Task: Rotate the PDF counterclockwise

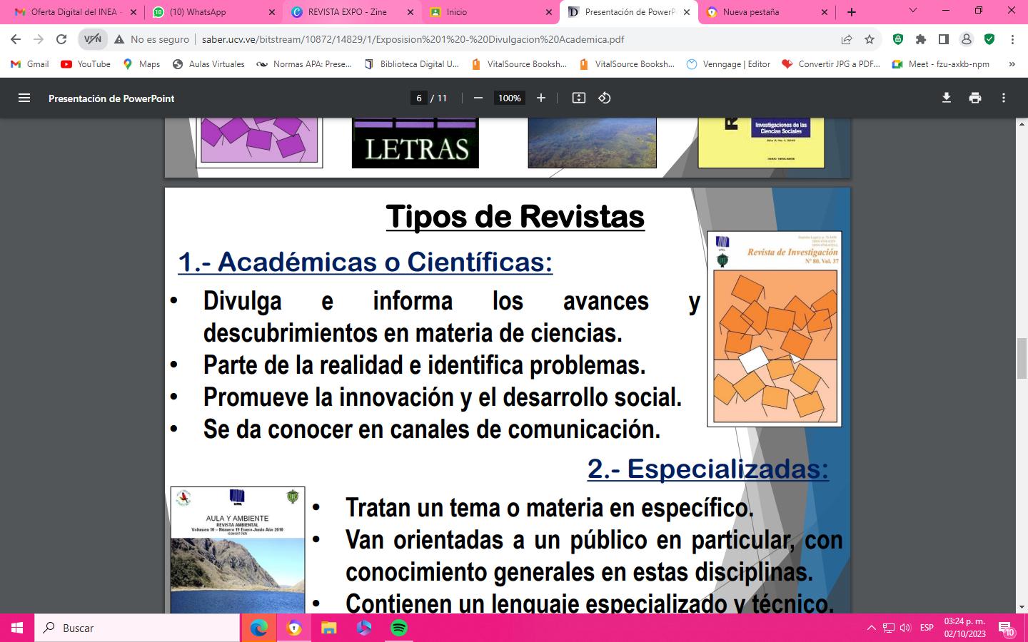Action: coord(605,98)
